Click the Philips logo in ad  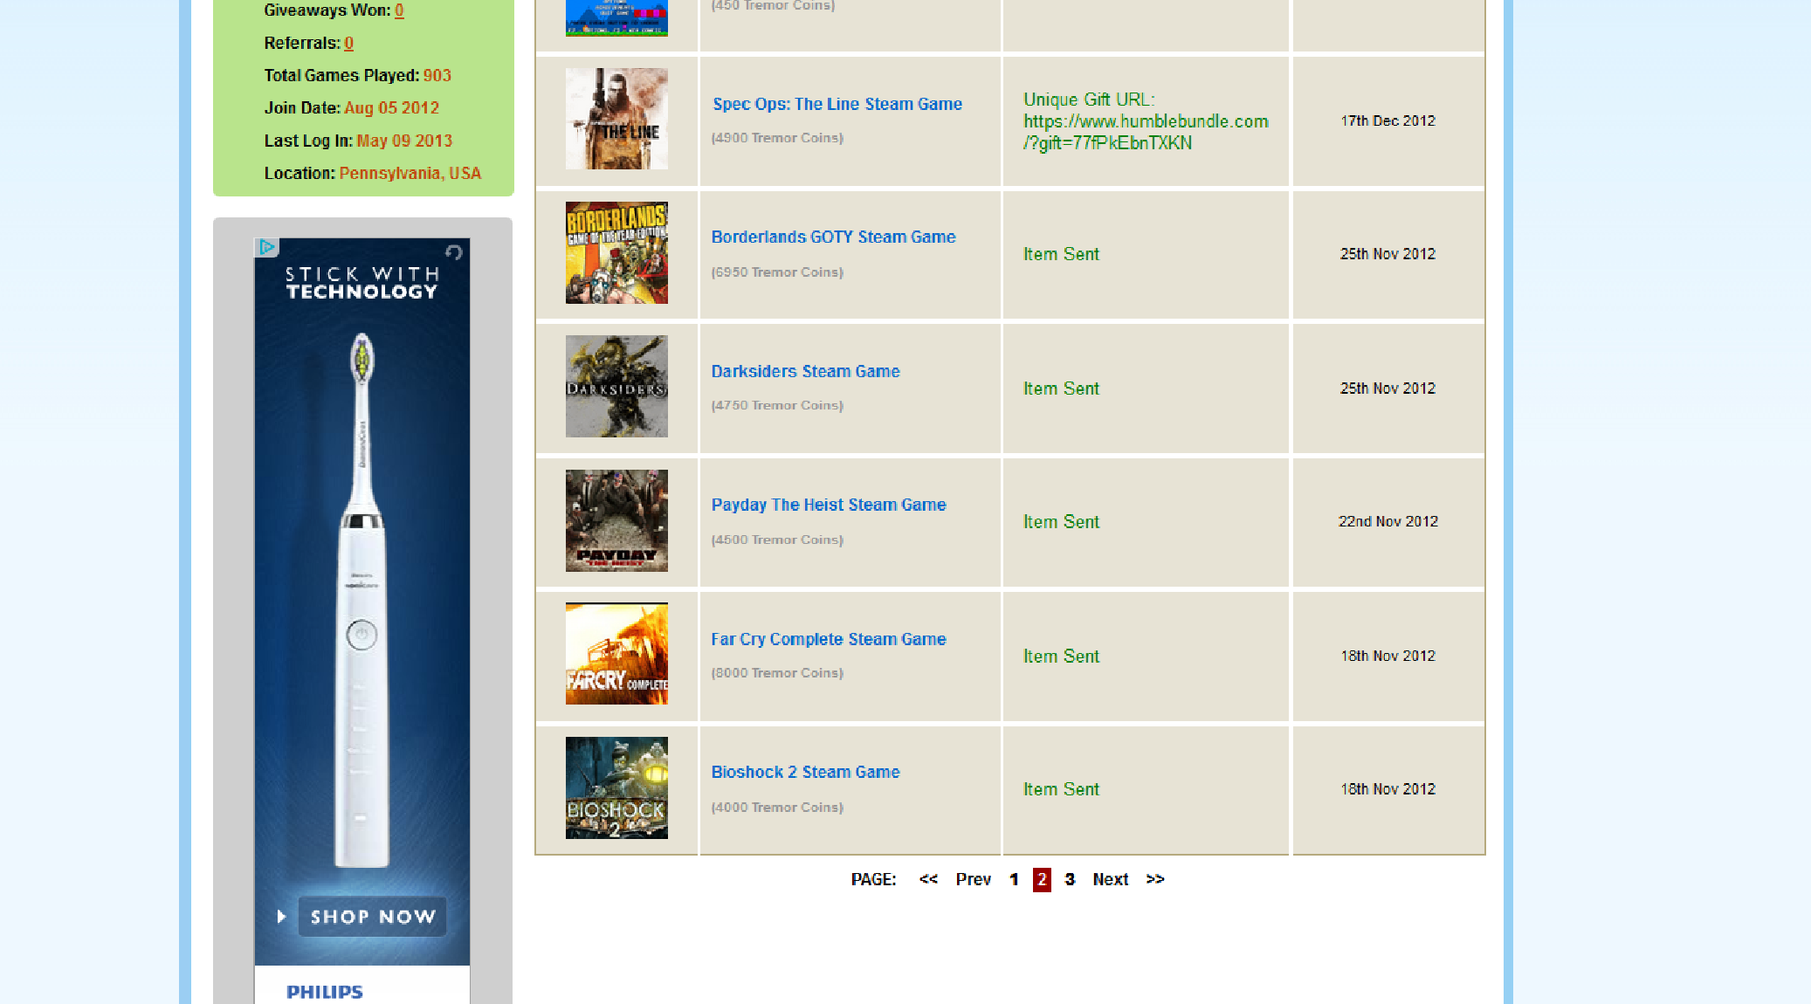point(325,992)
